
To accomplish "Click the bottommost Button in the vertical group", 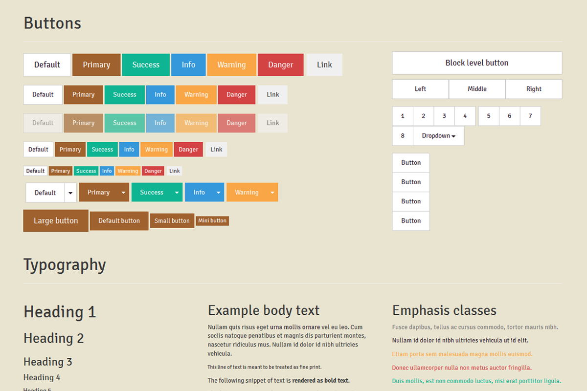I will pyautogui.click(x=411, y=221).
